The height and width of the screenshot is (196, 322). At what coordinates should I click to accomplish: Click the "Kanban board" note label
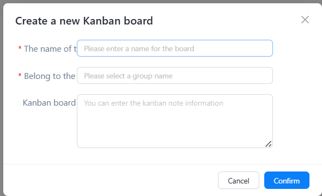coord(49,103)
